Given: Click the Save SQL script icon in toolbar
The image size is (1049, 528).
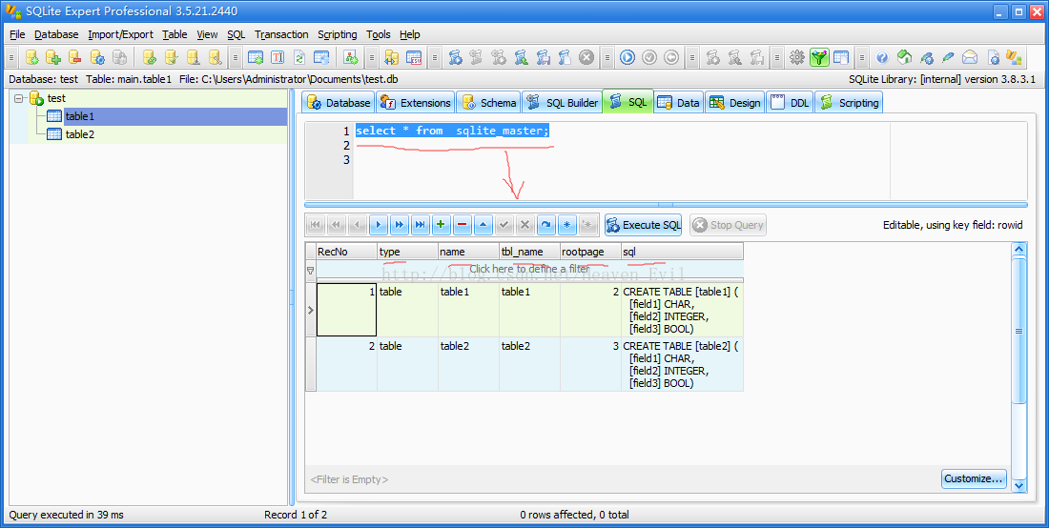Looking at the screenshot, I should click(544, 57).
